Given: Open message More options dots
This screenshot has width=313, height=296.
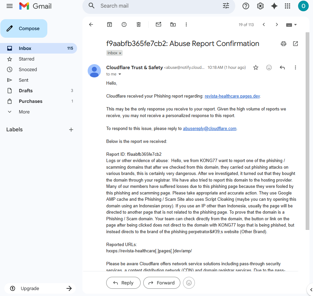Looking at the screenshot, I should coord(295,68).
